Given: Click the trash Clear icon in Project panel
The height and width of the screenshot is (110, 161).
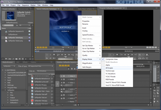Looking at the screenshot, I should tap(23, 59).
